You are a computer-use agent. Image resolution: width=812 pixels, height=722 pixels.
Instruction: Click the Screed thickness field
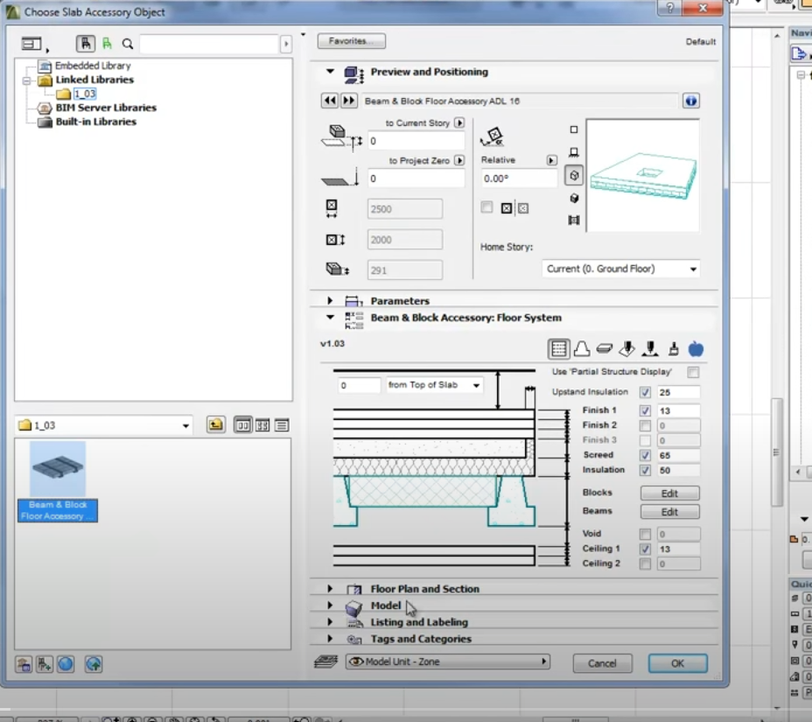pyautogui.click(x=678, y=455)
